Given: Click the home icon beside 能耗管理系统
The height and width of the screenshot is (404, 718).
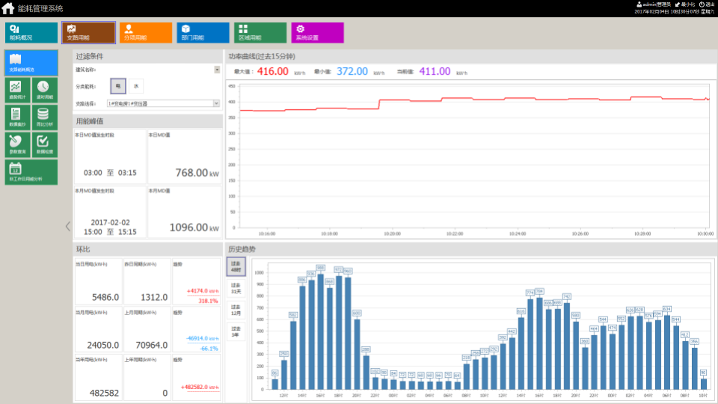Looking at the screenshot, I should click(7, 8).
